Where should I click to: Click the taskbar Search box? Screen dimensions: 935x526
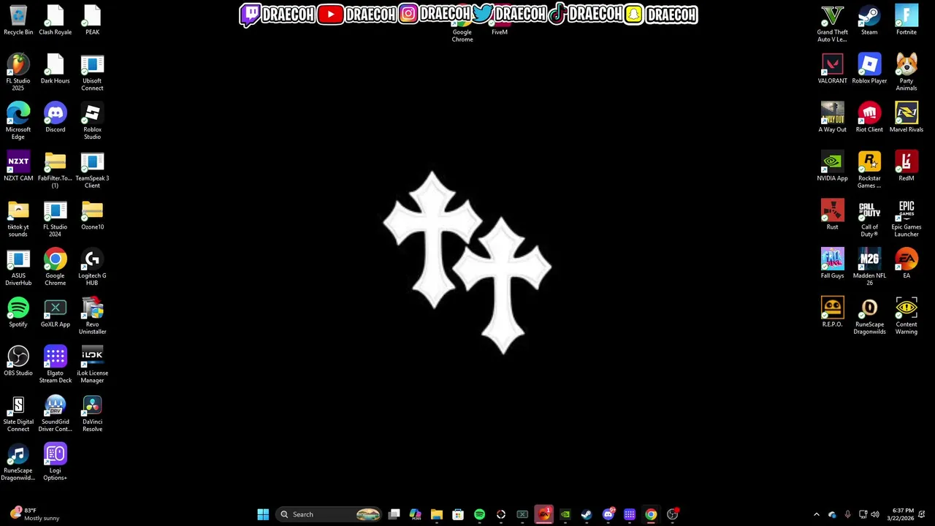coord(329,514)
